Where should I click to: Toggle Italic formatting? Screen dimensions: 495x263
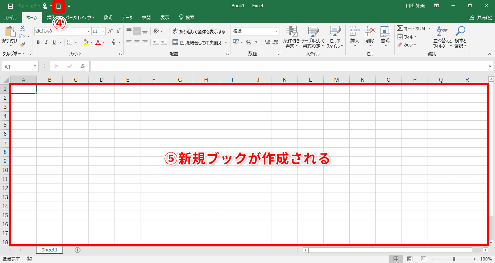(46, 42)
